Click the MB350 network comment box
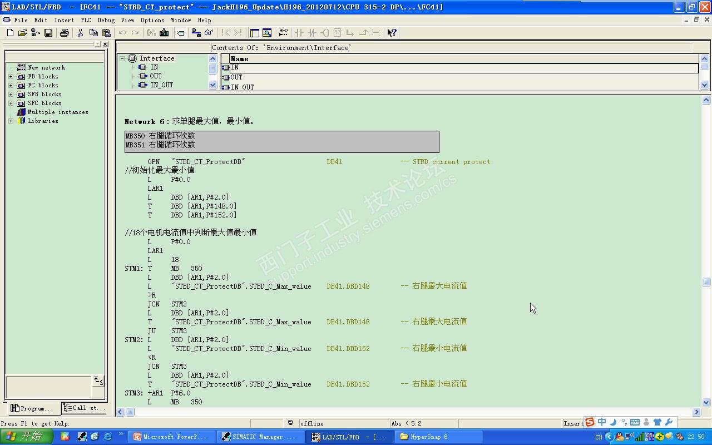Viewport: 712px width, 445px height. 282,142
